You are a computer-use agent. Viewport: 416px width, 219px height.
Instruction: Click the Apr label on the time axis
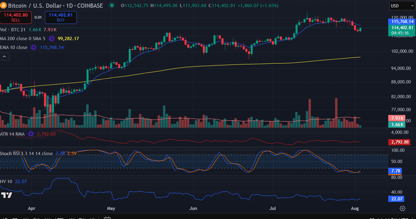31,208
